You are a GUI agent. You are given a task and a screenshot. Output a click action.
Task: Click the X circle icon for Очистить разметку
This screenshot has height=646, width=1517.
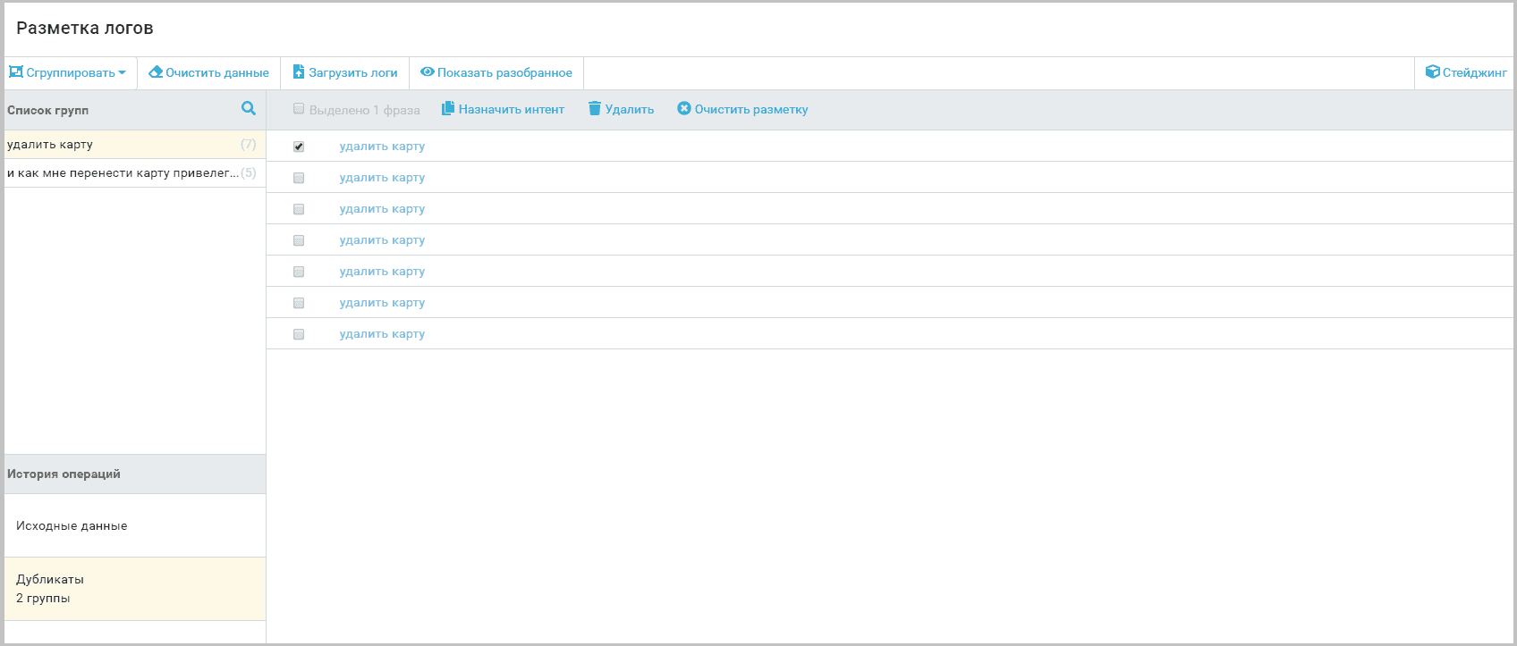point(684,109)
